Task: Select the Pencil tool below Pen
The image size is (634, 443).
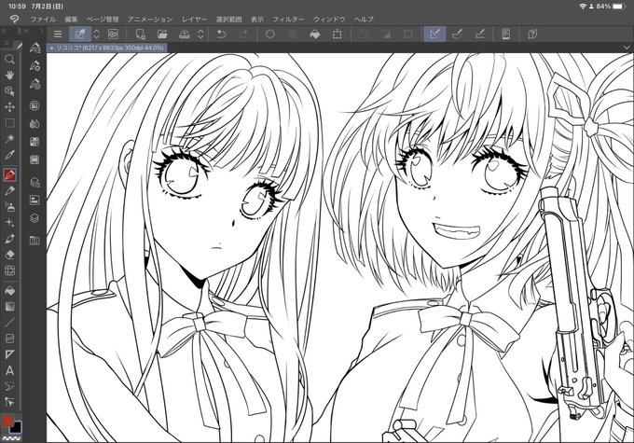Action: [x=9, y=190]
